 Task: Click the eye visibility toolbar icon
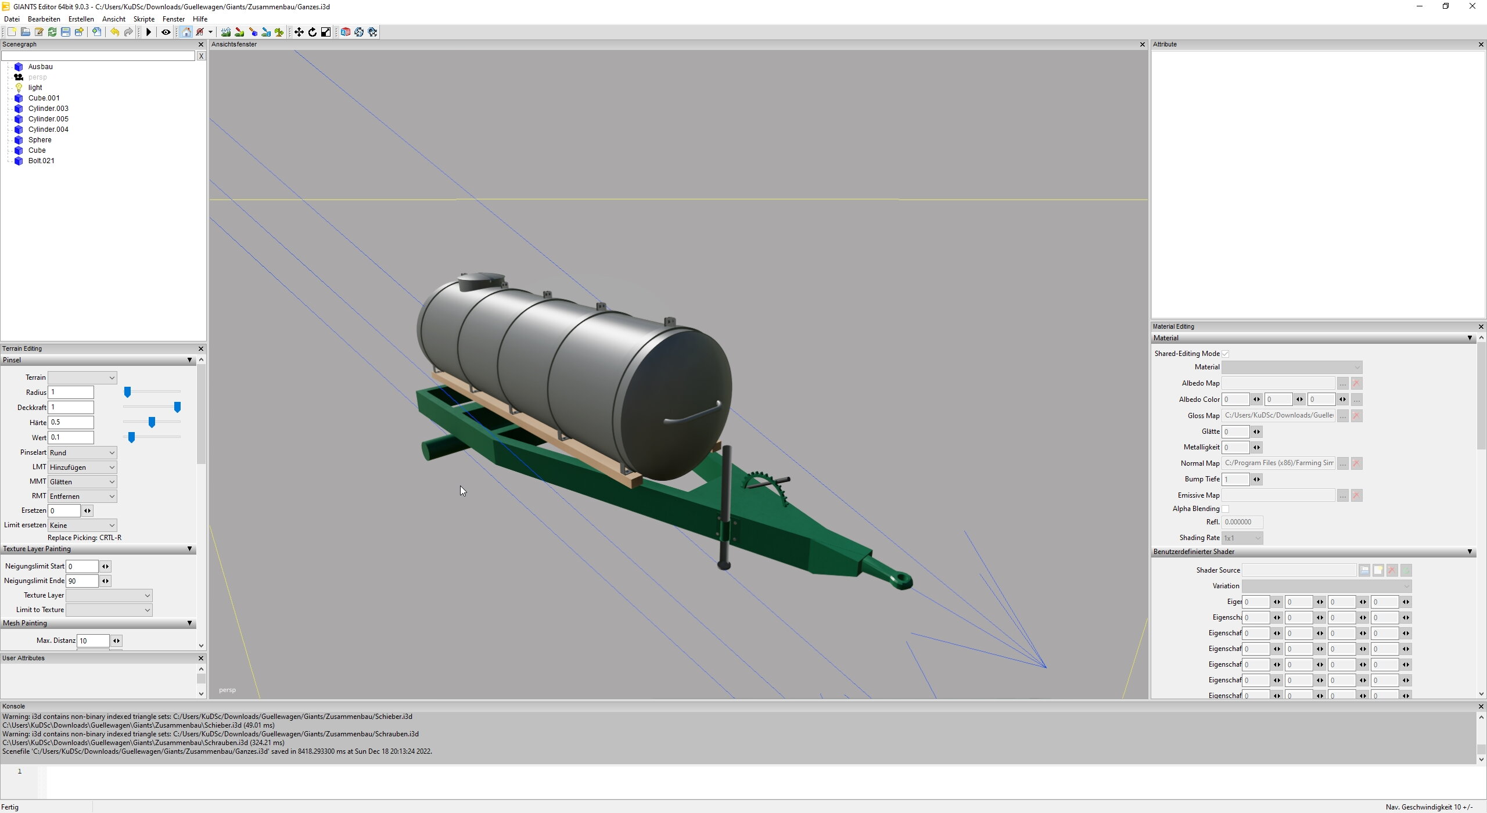166,32
